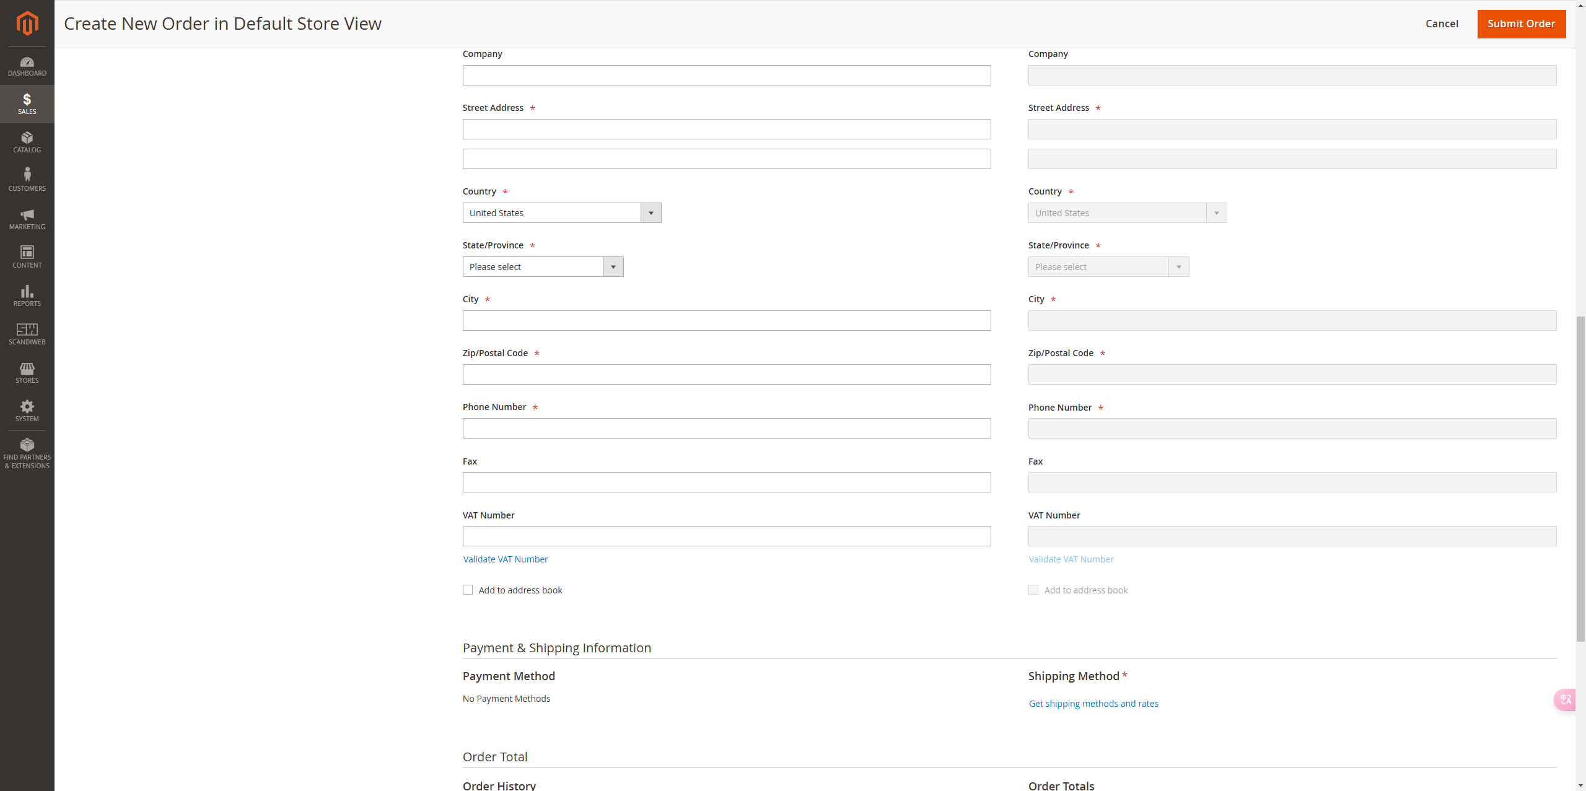Click Get shipping methods and rates link
The image size is (1586, 791).
pos(1093,704)
